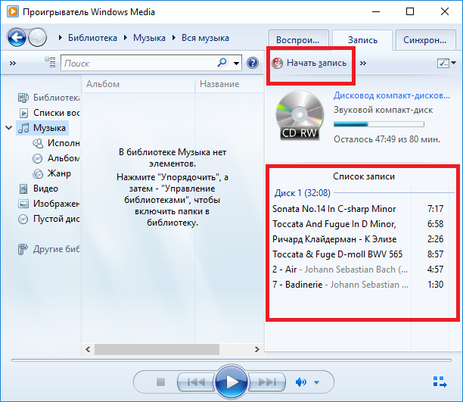The image size is (463, 402).
Task: Open Другие библиотеки in the sidebar
Action: [x=48, y=249]
